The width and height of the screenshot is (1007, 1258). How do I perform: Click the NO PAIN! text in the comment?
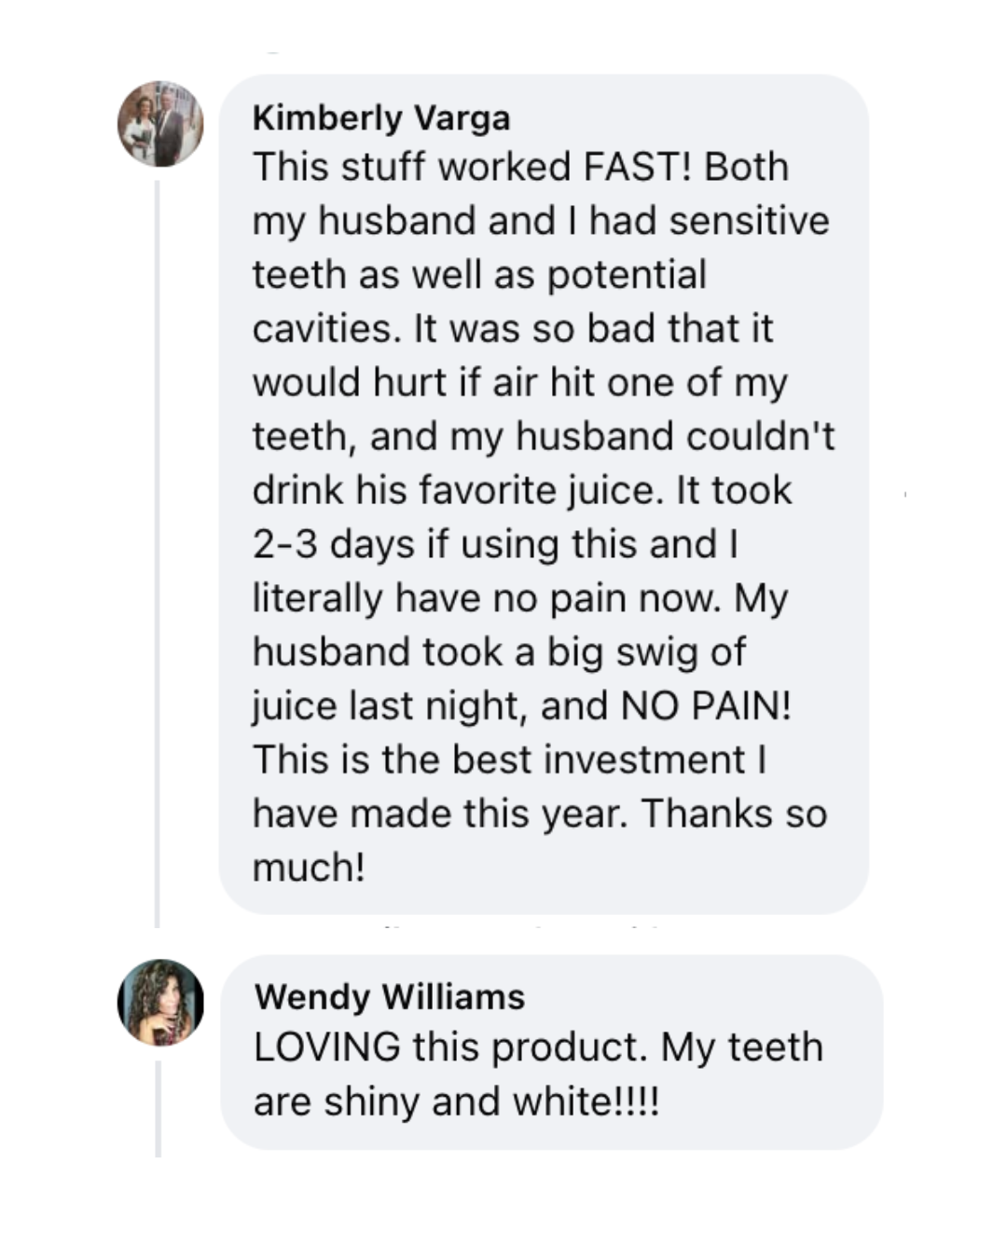706,705
